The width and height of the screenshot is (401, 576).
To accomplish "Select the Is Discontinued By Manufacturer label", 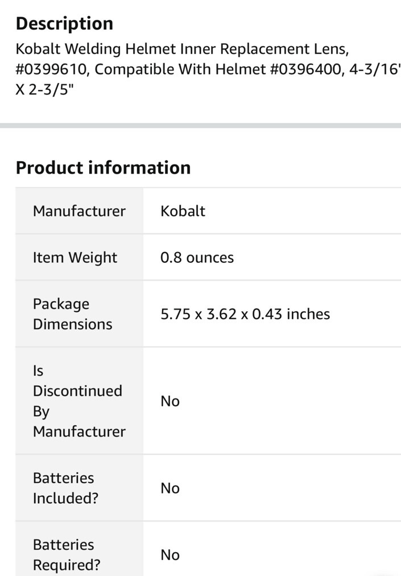I will (79, 401).
